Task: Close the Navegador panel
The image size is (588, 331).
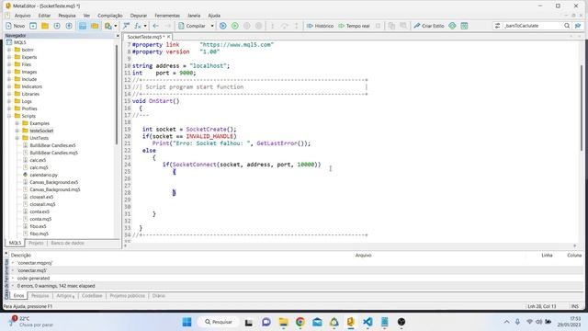Action: tap(118, 36)
